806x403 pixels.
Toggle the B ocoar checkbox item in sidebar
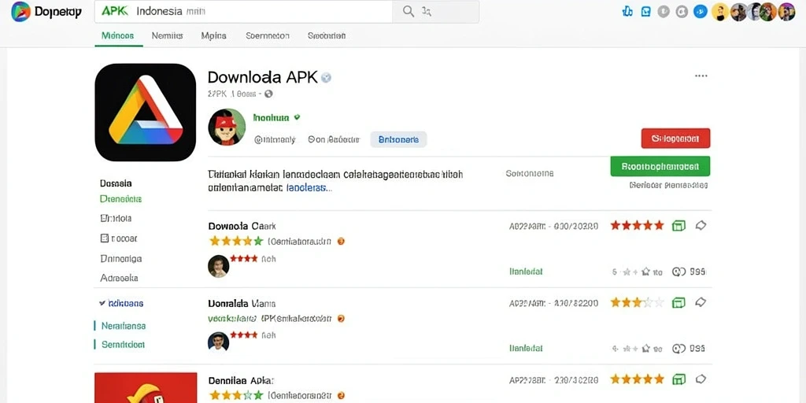pyautogui.click(x=119, y=238)
